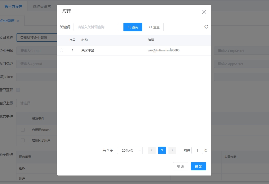269x184 pixels.
Task: Toggle the 是否互联 checkbox
Action: pos(18,90)
